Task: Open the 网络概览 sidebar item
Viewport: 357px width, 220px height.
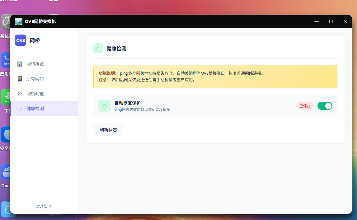Action: [x=44, y=64]
